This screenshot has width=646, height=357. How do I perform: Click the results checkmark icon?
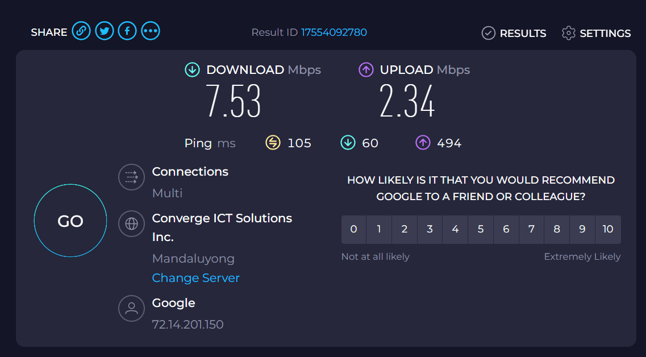pos(488,33)
